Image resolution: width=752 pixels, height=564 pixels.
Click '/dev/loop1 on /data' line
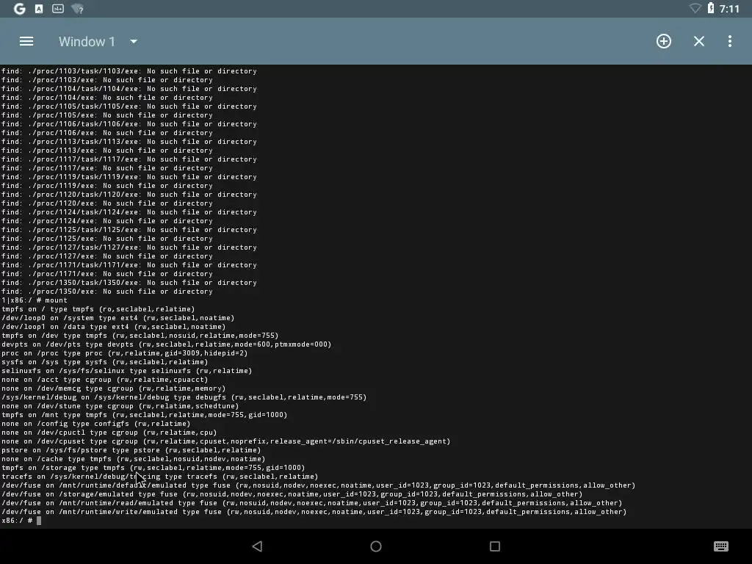[x=114, y=327]
